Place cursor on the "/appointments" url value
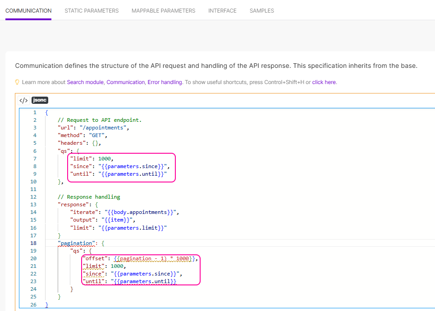This screenshot has width=435, height=311. pyautogui.click(x=104, y=128)
